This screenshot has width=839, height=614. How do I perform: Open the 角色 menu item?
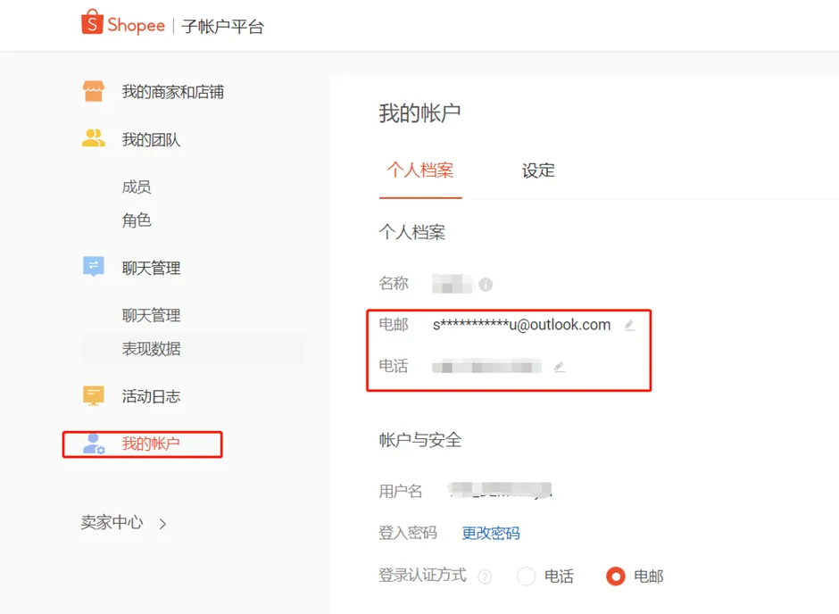pos(137,220)
